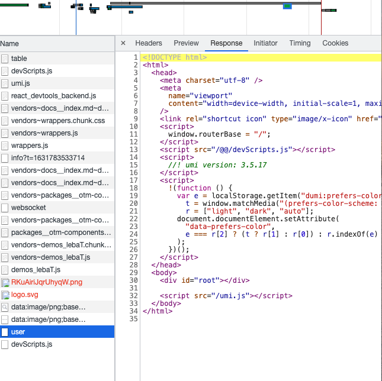This screenshot has height=381, width=382.
Task: Click image icon of RKuAiriJqrUhyqW.png
Action: click(x=5, y=282)
